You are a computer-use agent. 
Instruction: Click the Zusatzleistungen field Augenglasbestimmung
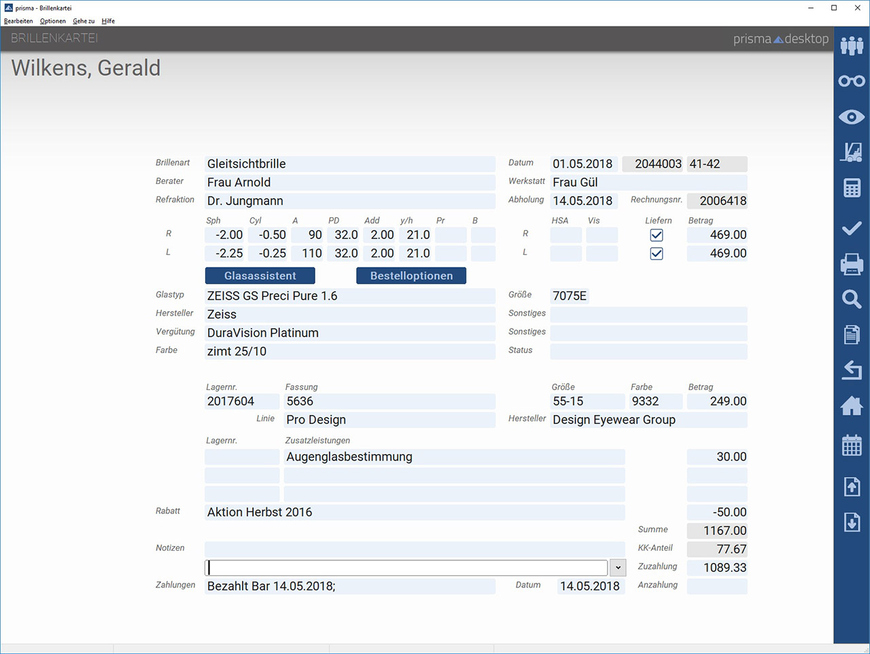pos(454,457)
